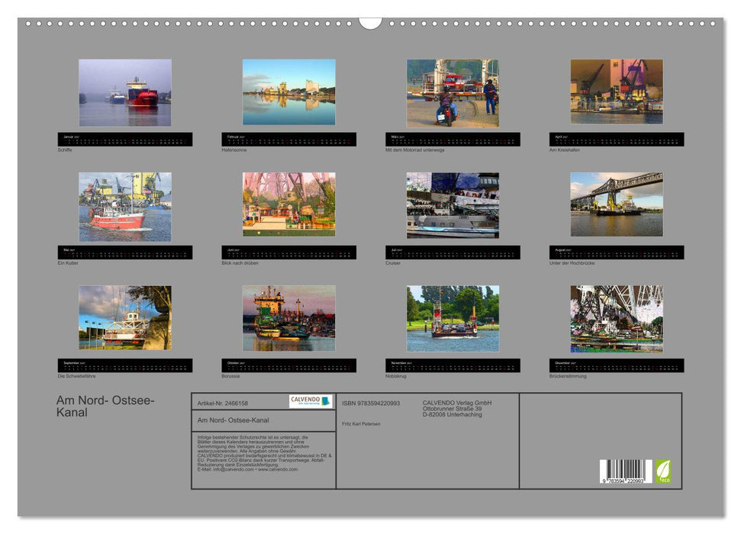The width and height of the screenshot is (741, 534).
Task: Click the caption 'Am Kreishafen'
Action: point(564,150)
